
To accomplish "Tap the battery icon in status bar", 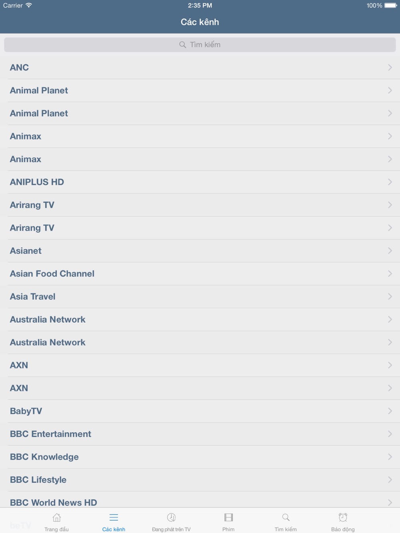I will point(390,6).
